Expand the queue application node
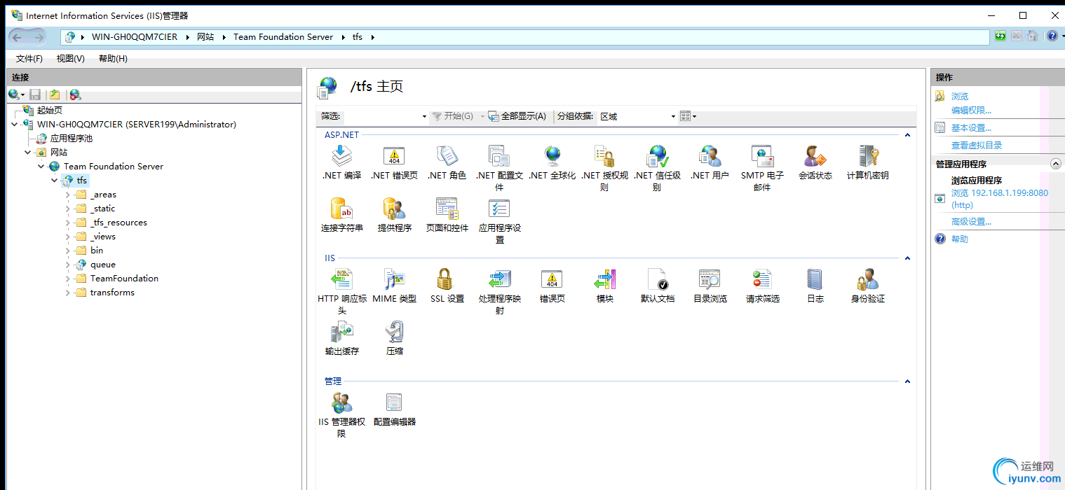 click(68, 265)
